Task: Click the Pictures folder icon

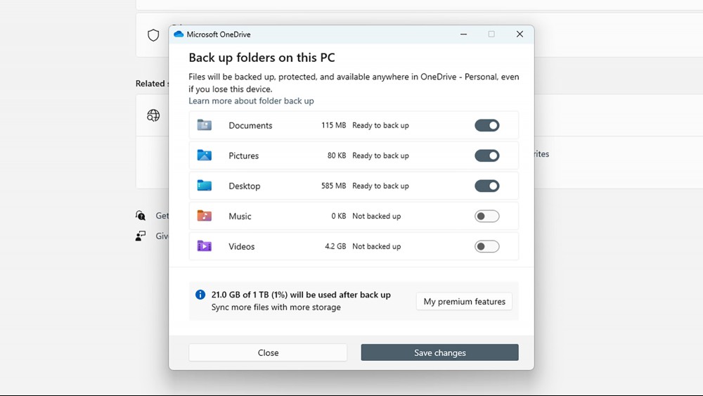Action: coord(205,155)
